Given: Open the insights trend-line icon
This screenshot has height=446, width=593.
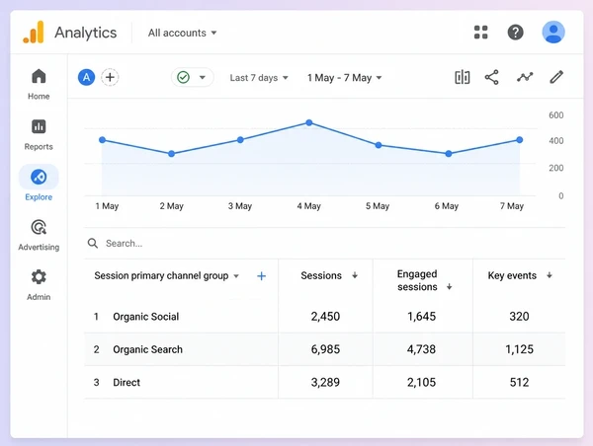Looking at the screenshot, I should click(x=525, y=77).
